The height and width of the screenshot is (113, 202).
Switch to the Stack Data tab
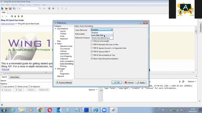tap(15, 77)
